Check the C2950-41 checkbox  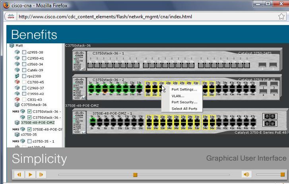tap(24, 58)
